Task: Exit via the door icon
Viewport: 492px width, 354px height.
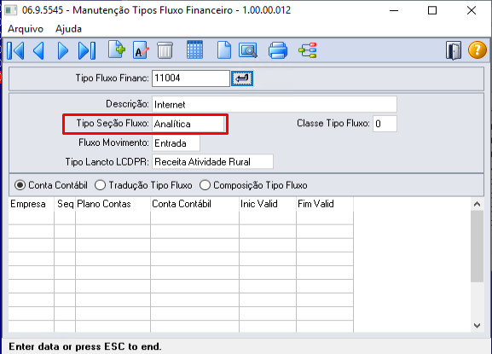Action: pyautogui.click(x=454, y=50)
